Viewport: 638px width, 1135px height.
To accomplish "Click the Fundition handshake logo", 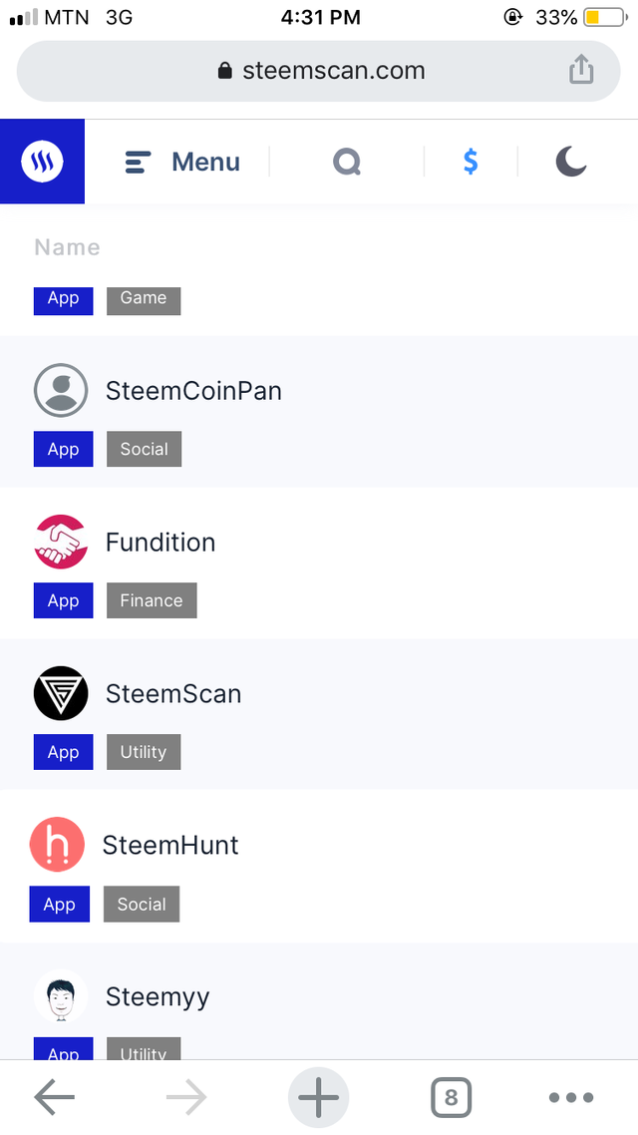I will (61, 542).
